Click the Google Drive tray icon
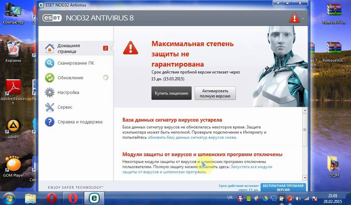Viewport: 351px width, 205px height. tap(265, 198)
